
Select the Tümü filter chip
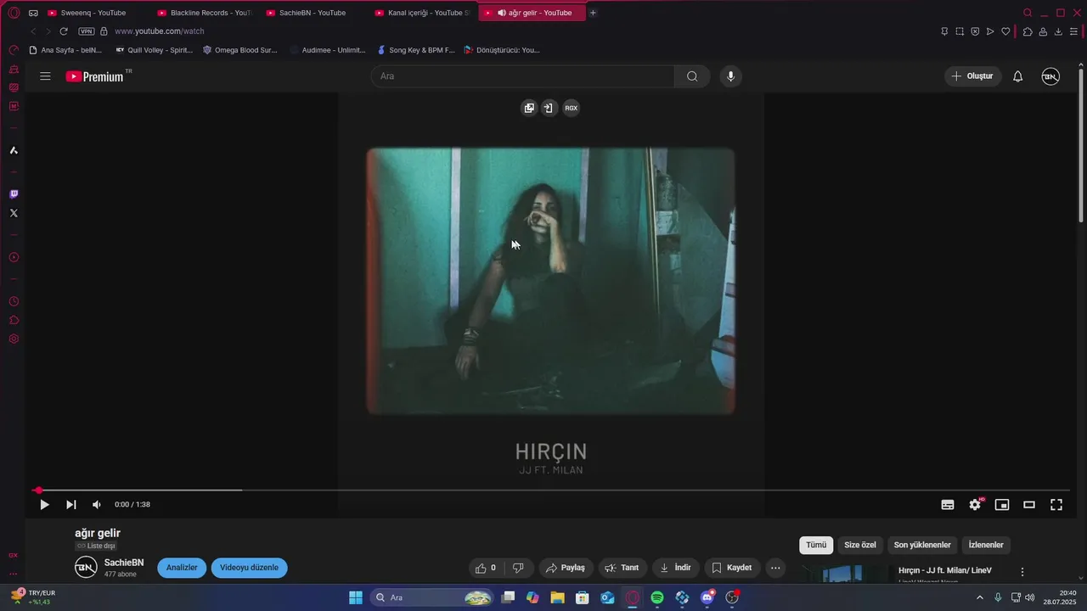pyautogui.click(x=816, y=545)
